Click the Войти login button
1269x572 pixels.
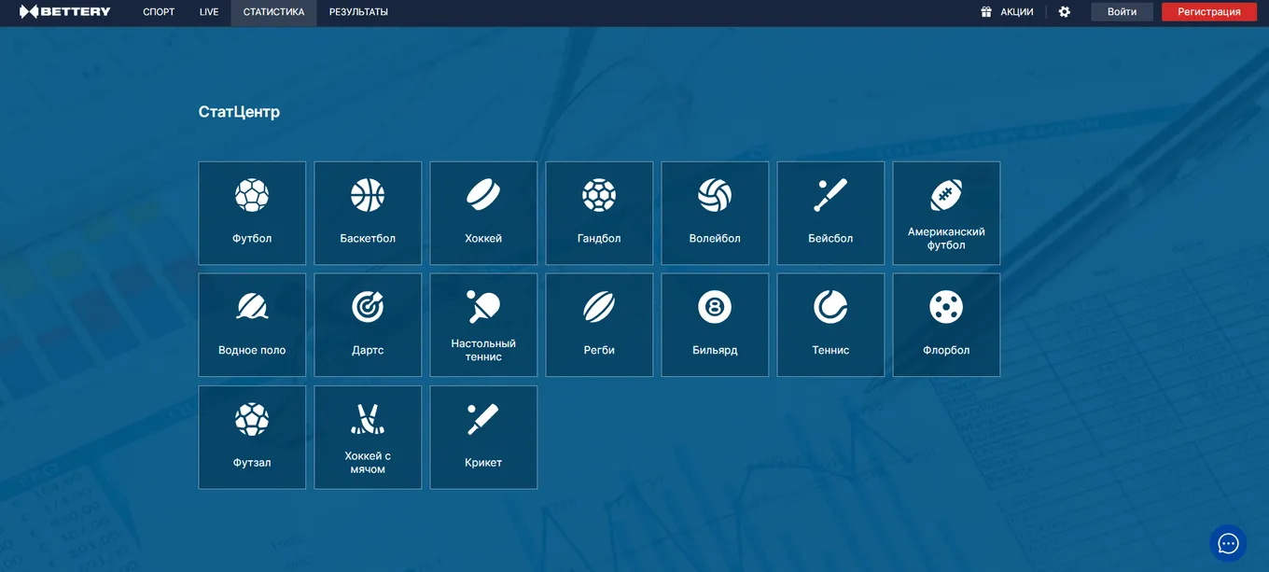tap(1123, 12)
